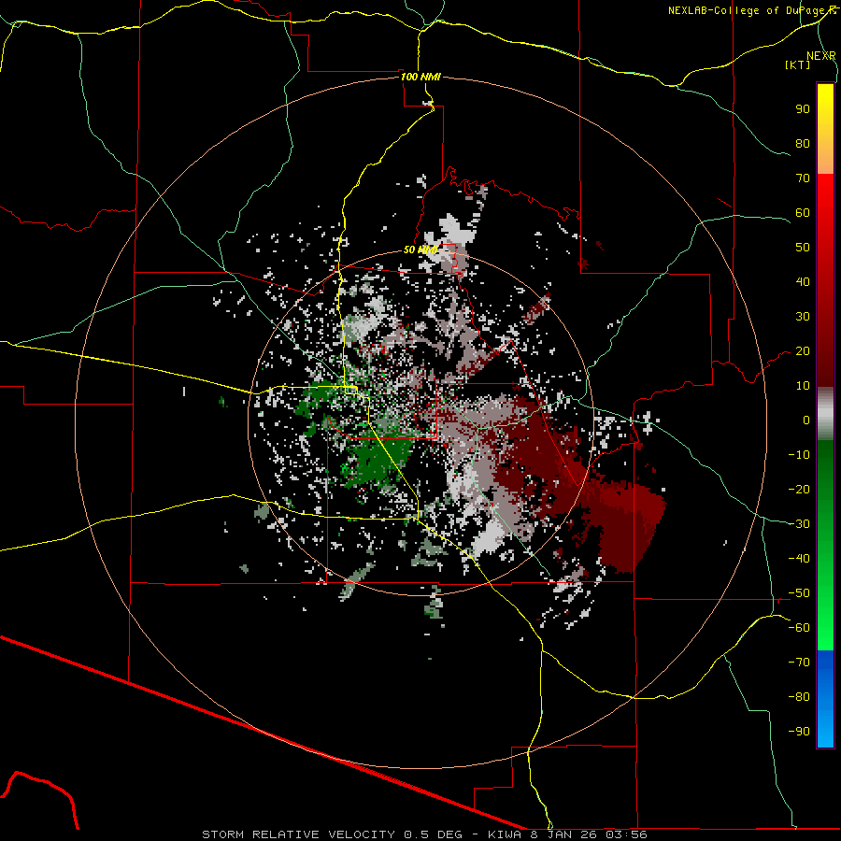Select the 90 value on velocity scale
Screen dimensions: 841x841
tap(803, 109)
